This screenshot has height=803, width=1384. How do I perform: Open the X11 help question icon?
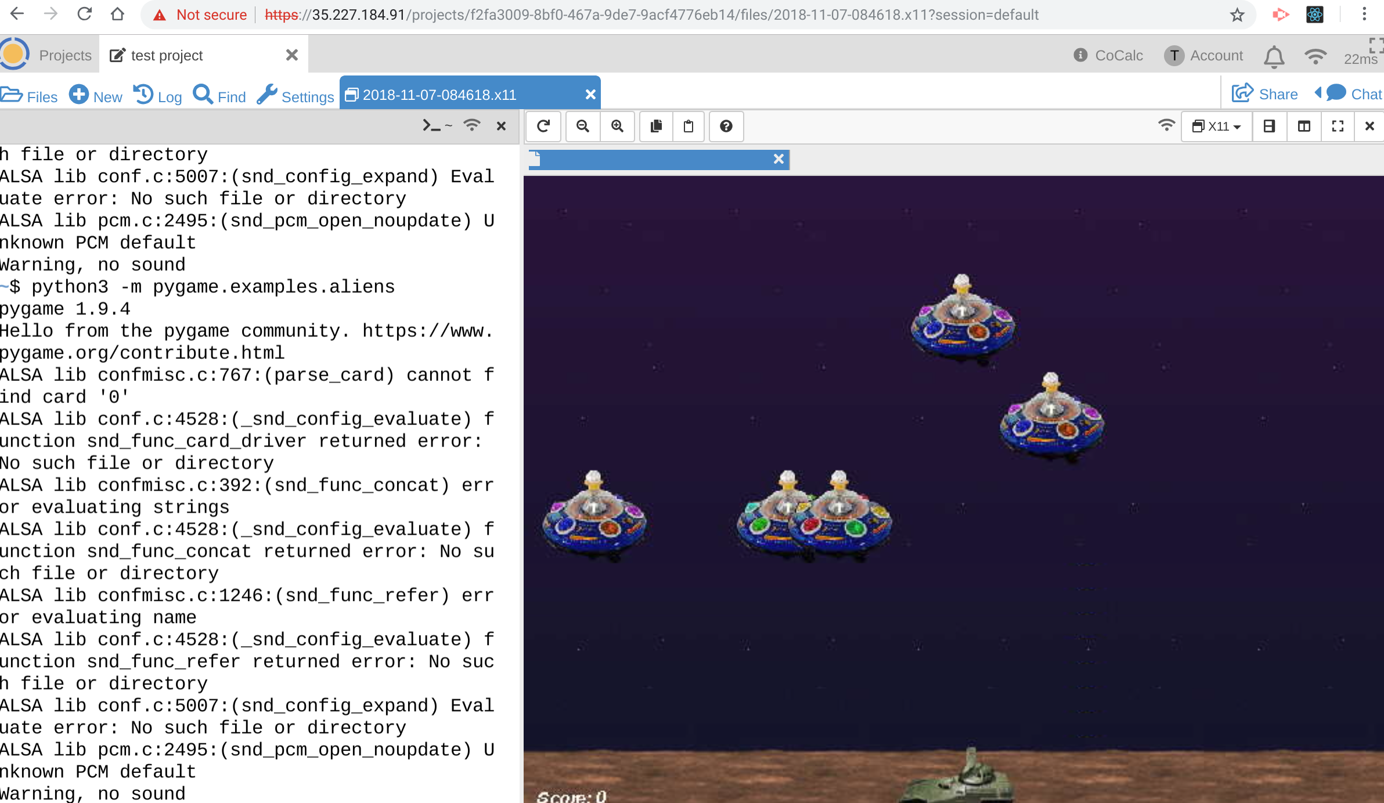click(x=726, y=126)
